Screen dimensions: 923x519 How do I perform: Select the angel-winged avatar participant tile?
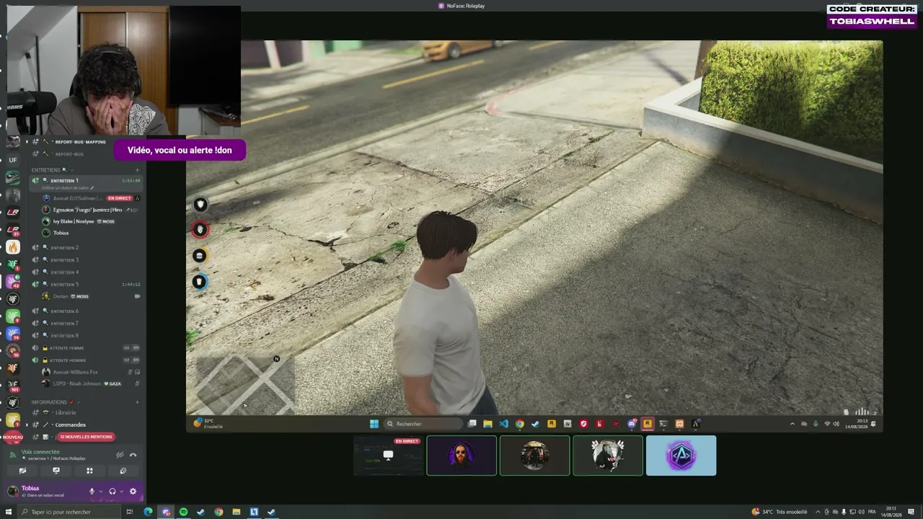click(608, 456)
